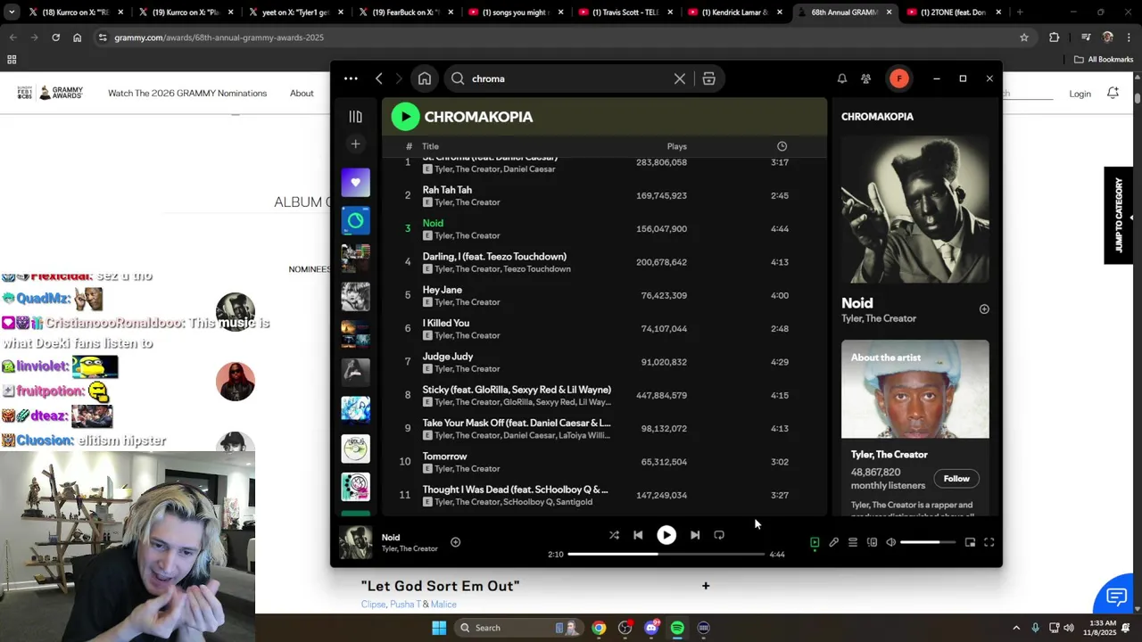The image size is (1142, 642).
Task: Reload the Grammy page
Action: [55, 37]
